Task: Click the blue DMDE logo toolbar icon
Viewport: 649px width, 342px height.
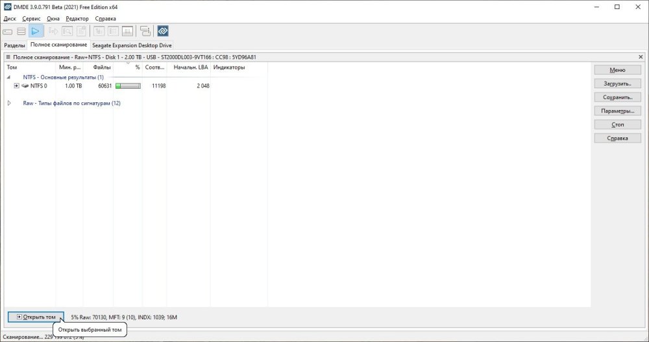Action: pos(163,31)
